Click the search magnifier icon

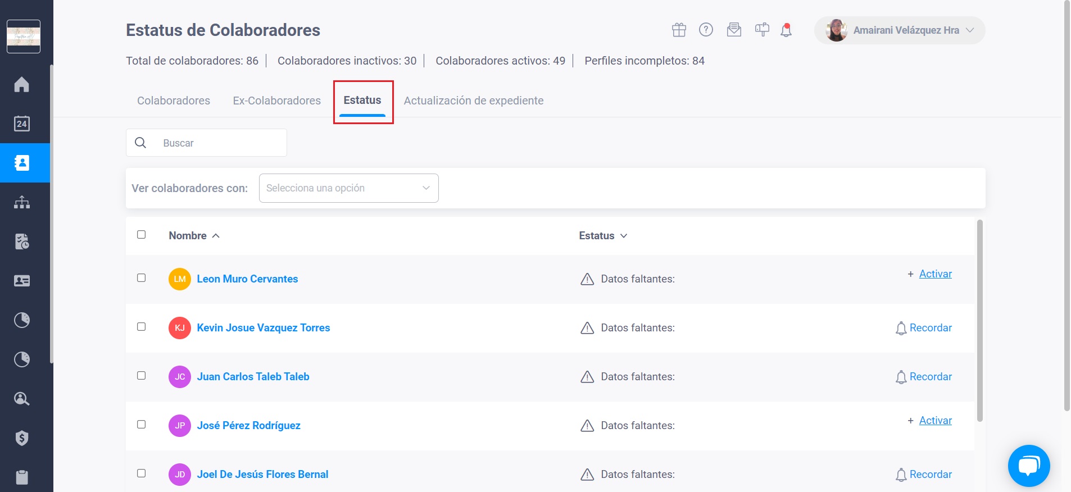tap(140, 143)
